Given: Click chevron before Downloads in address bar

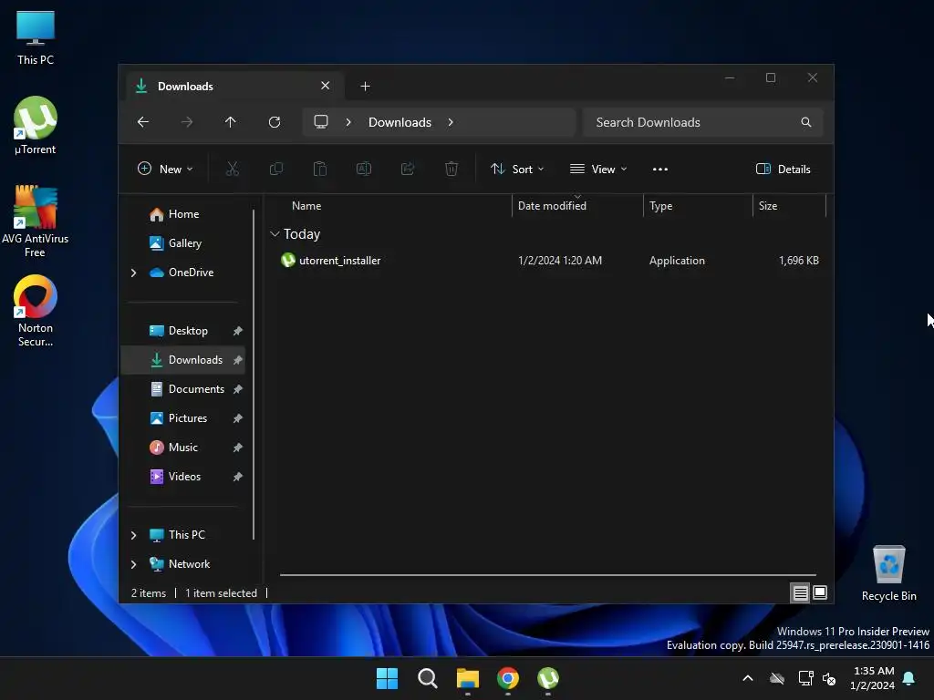Looking at the screenshot, I should (348, 122).
